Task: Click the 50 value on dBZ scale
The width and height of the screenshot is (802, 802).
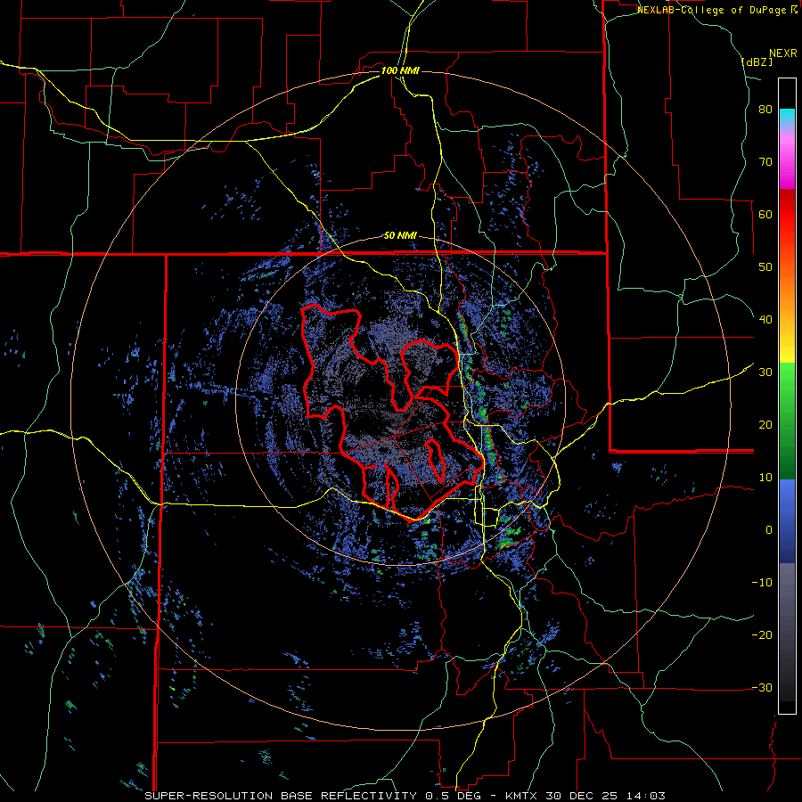Action: [765, 267]
